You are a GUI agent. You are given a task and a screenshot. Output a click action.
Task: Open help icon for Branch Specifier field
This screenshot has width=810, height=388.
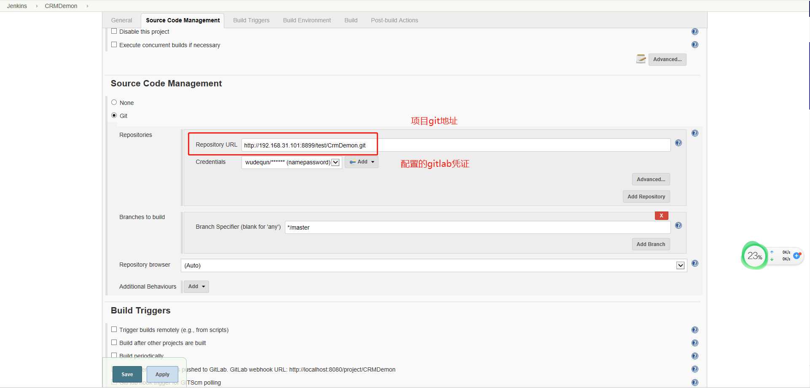click(x=679, y=225)
